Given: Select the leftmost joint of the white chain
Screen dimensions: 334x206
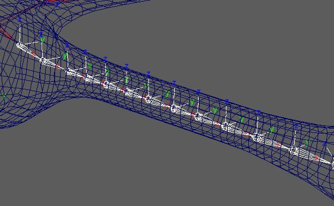Looking at the screenshot, I should (20, 45).
